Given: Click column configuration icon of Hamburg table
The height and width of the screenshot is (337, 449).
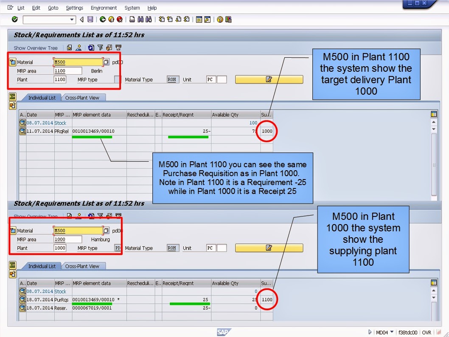Looking at the screenshot, I should point(434,283).
